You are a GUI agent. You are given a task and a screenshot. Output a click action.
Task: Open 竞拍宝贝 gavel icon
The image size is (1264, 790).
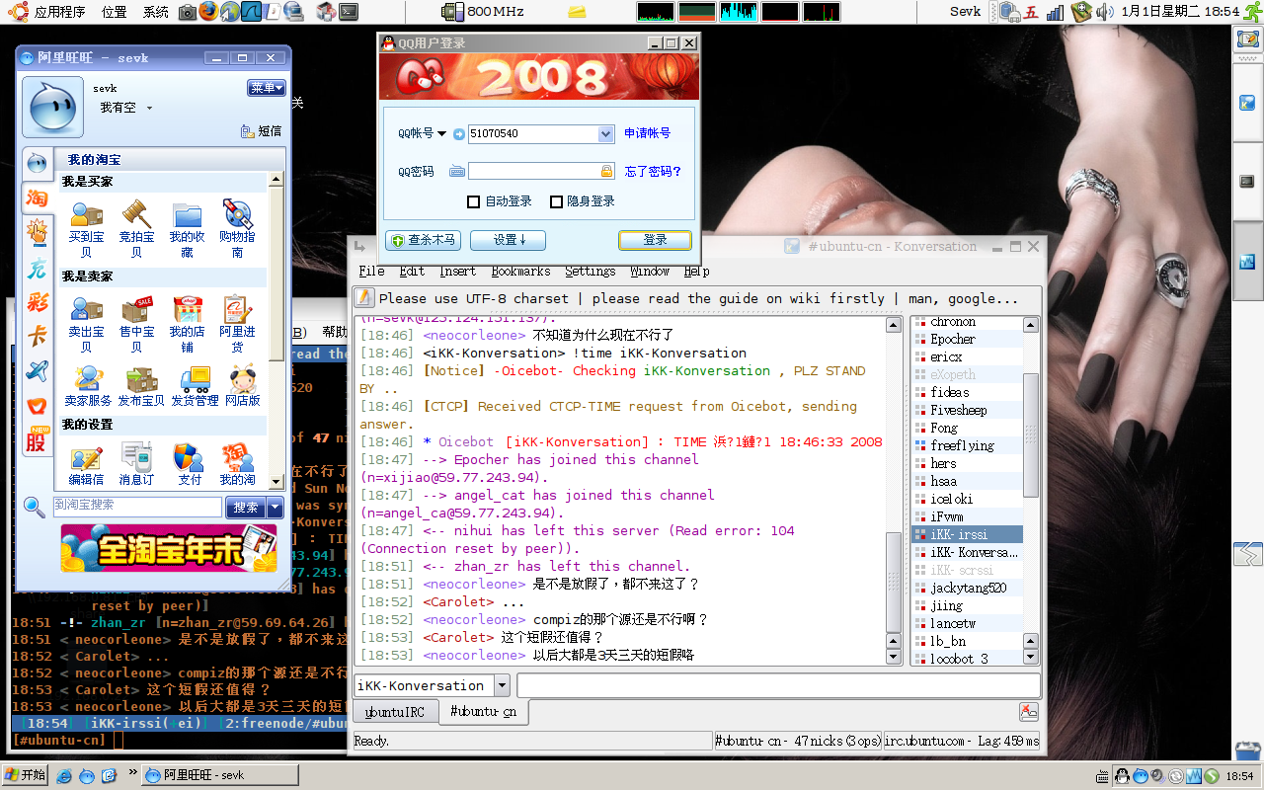coord(136,229)
